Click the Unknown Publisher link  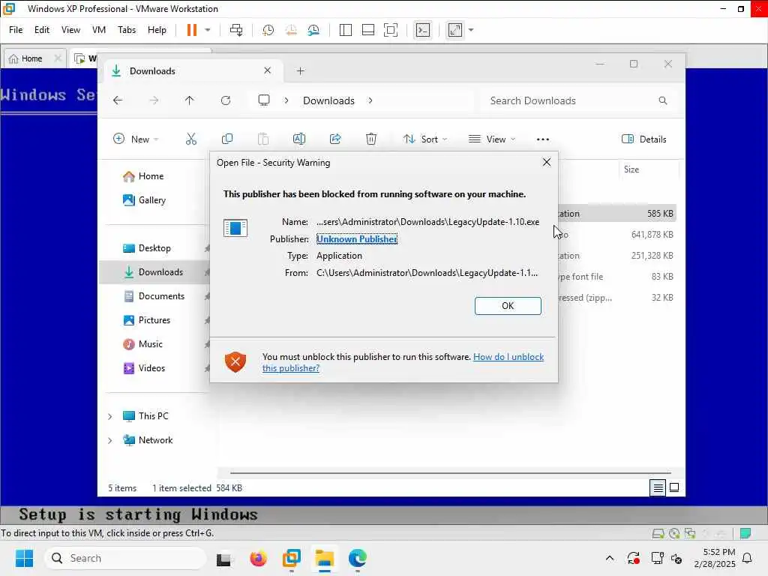(356, 239)
